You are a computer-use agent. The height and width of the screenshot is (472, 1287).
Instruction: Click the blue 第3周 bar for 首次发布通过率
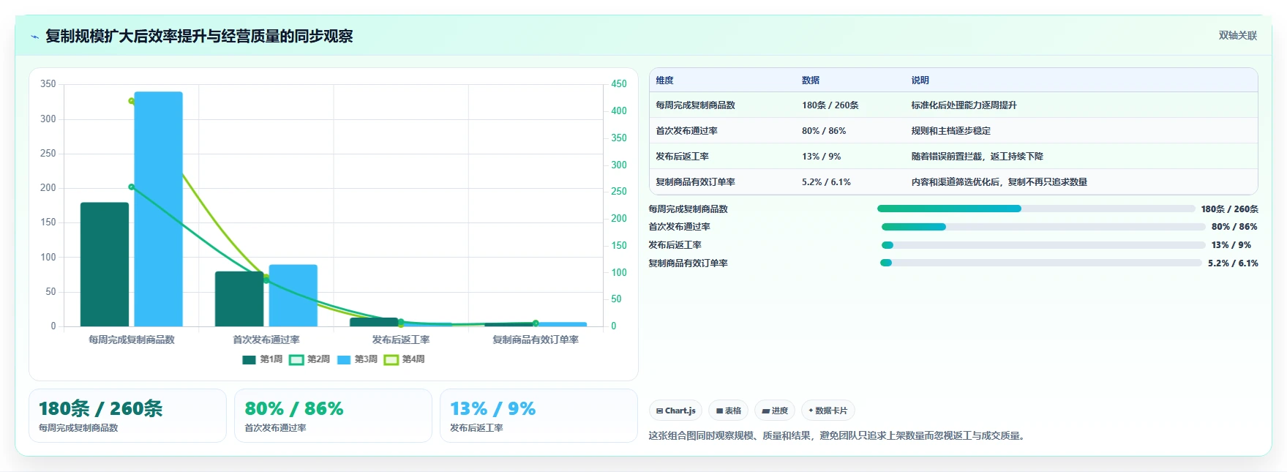pyautogui.click(x=293, y=296)
